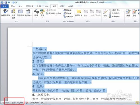Open the display-for-review (最终: 显...) combo box
140x105 pixels.
(118, 10)
